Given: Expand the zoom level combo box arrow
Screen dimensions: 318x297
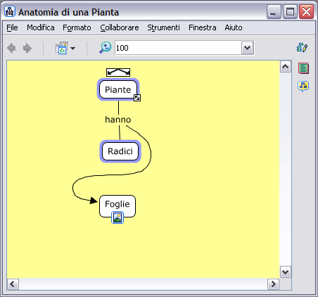Looking at the screenshot, I should coord(247,48).
